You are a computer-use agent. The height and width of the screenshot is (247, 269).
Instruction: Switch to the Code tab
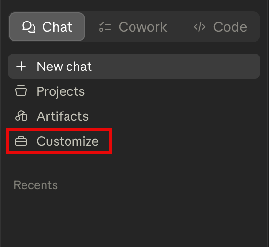coord(220,27)
